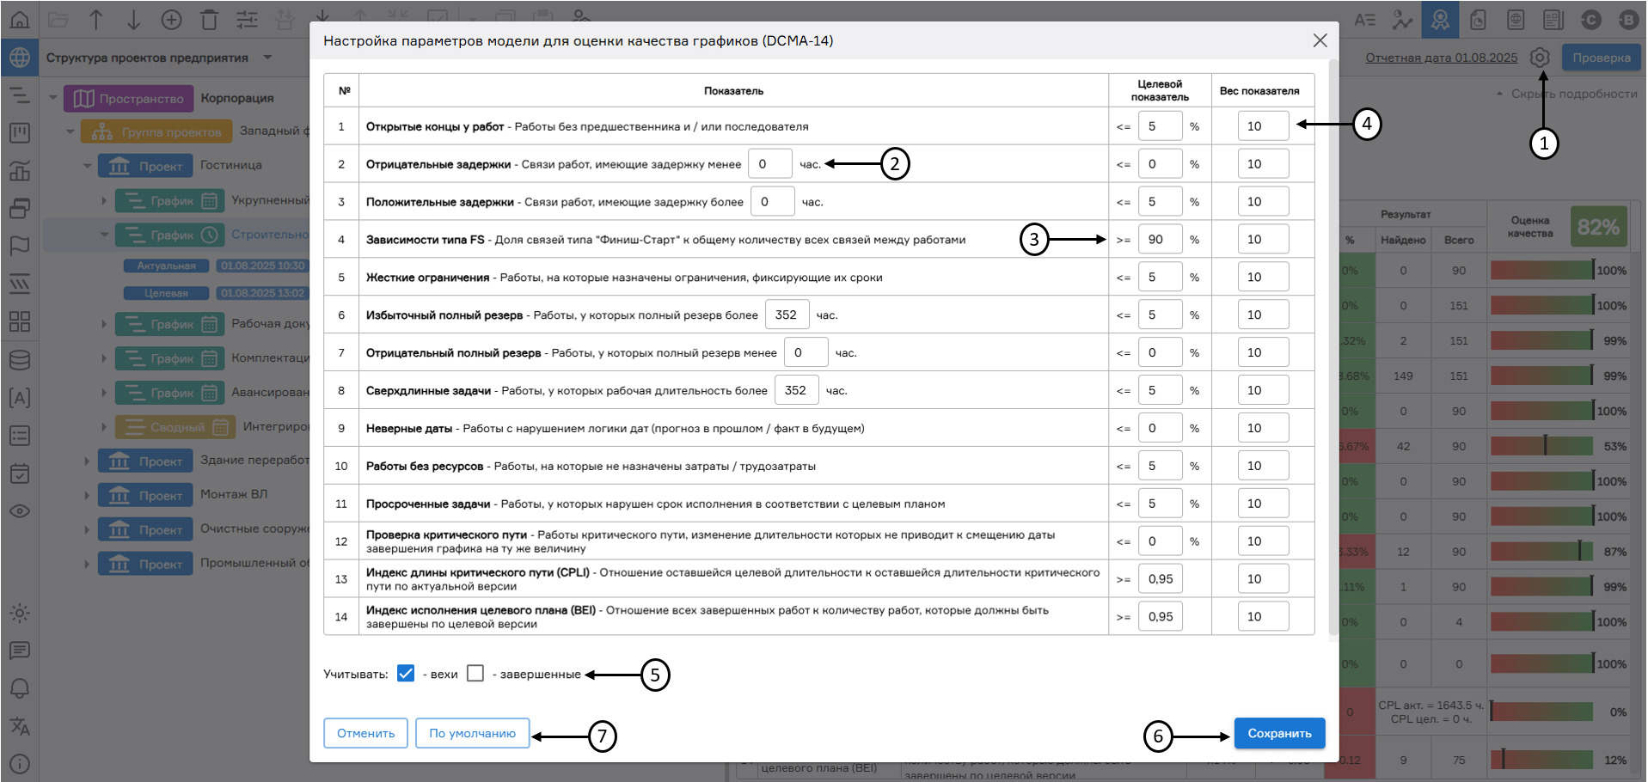The width and height of the screenshot is (1648, 782).
Task: Click the dialog's vertical scrollbar
Action: (1333, 344)
